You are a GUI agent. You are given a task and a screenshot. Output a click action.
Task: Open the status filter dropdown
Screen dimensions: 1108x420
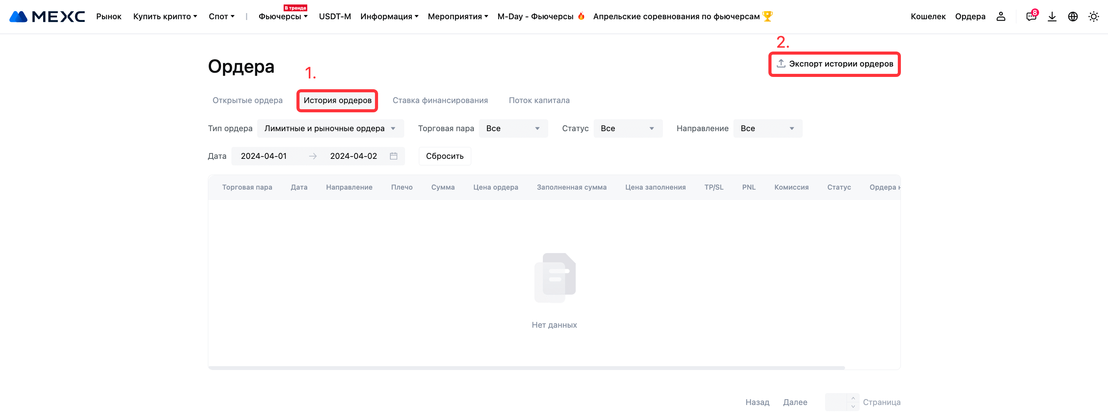(627, 128)
